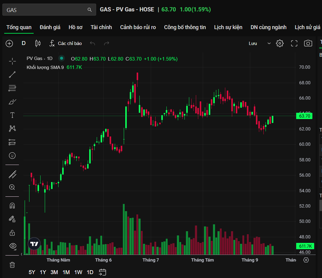Click the TradingView logo badge
This screenshot has width=322, height=278.
point(34,244)
